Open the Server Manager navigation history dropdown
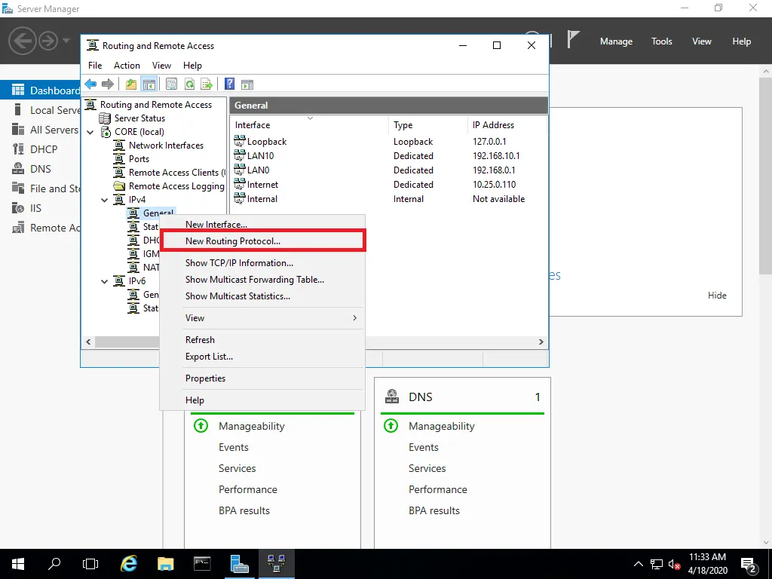This screenshot has width=772, height=579. point(66,41)
